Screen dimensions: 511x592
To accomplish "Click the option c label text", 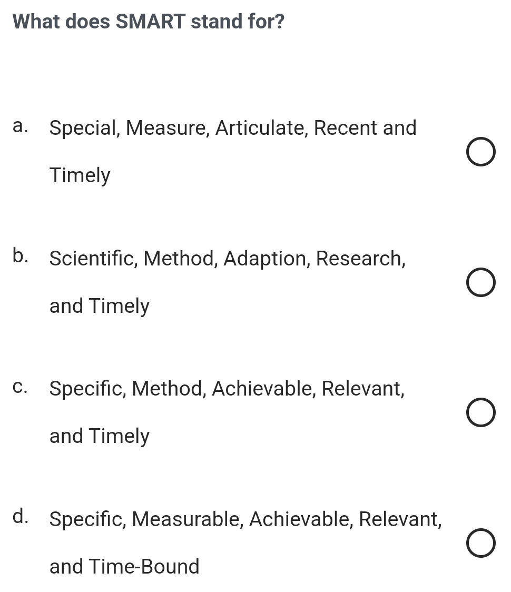I will point(19,387).
